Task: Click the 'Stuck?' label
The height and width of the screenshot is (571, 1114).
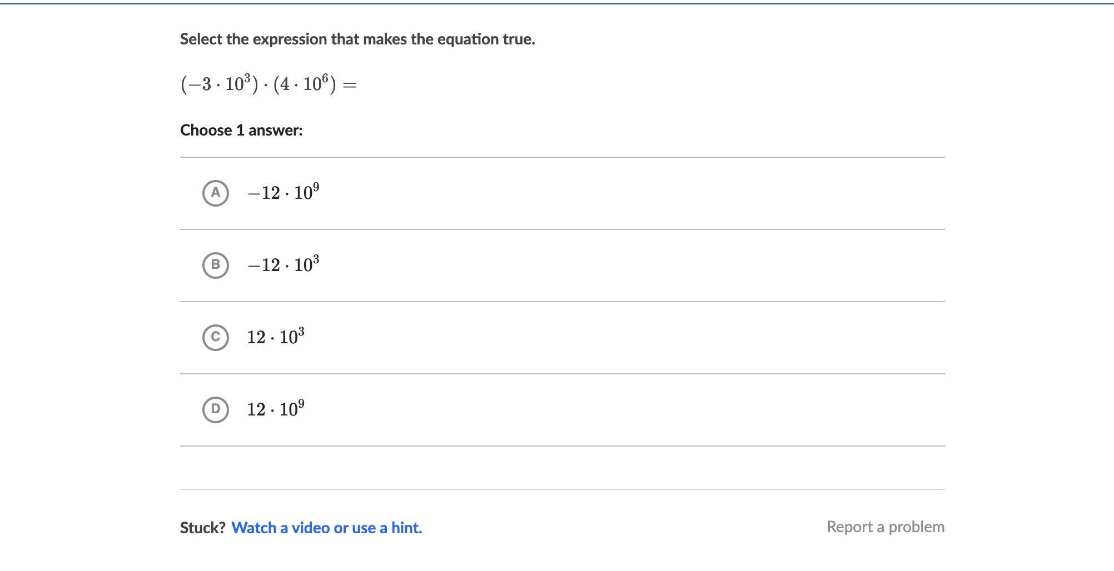Action: point(202,528)
